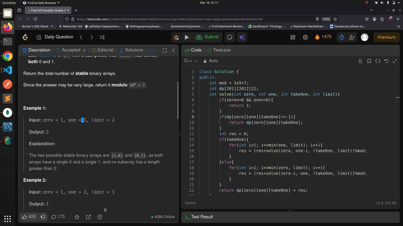Show applications grid in dock
The image size is (403, 226).
click(x=8, y=218)
